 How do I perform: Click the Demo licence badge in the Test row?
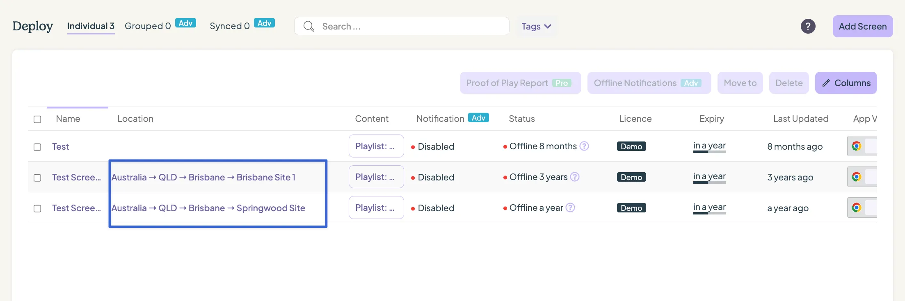631,146
